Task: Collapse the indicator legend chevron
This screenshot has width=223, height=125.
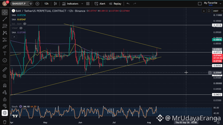Action: 14,37
